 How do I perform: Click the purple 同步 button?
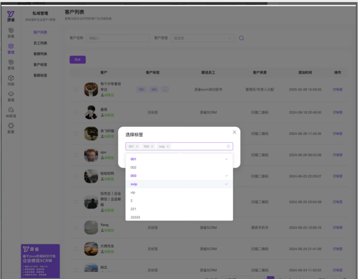pos(77,60)
